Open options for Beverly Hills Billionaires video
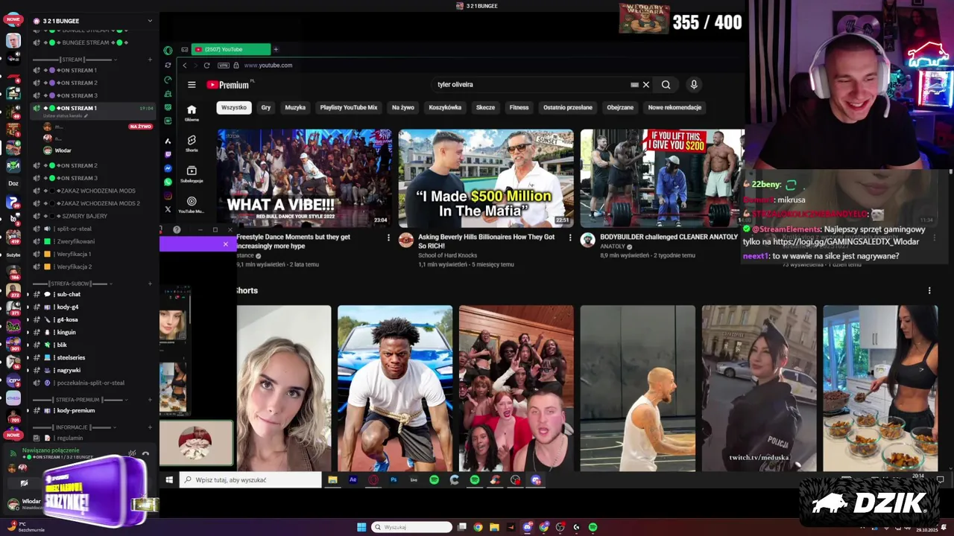The height and width of the screenshot is (536, 954). coord(570,237)
